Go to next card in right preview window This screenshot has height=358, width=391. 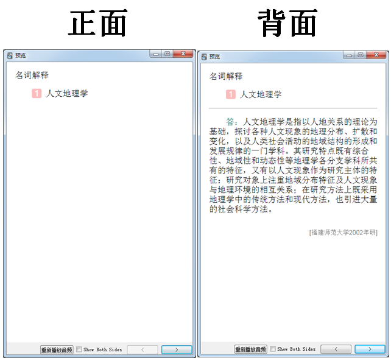click(370, 349)
